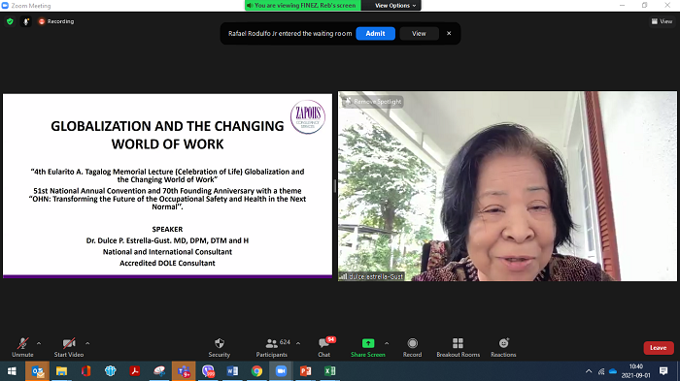Click the slide title Globalization and the Changing
680x381 pixels.
167,126
